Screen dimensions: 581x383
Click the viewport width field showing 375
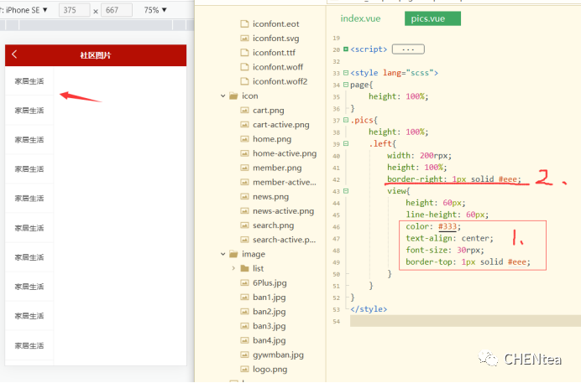pyautogui.click(x=76, y=10)
